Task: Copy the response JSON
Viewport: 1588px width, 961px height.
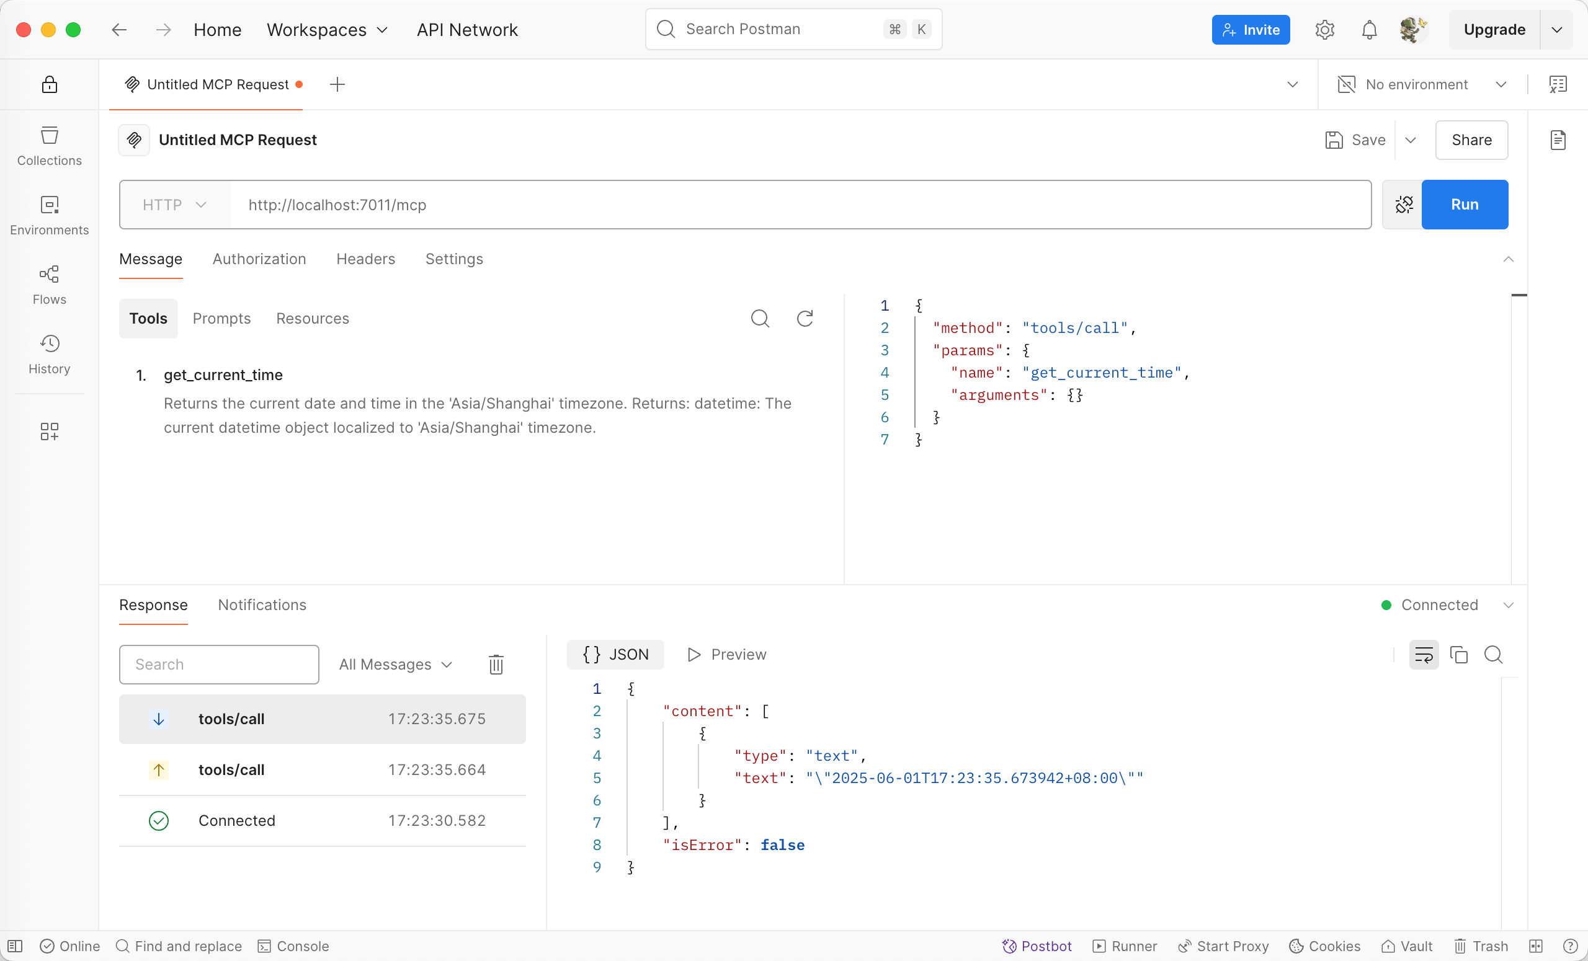Action: click(1458, 654)
